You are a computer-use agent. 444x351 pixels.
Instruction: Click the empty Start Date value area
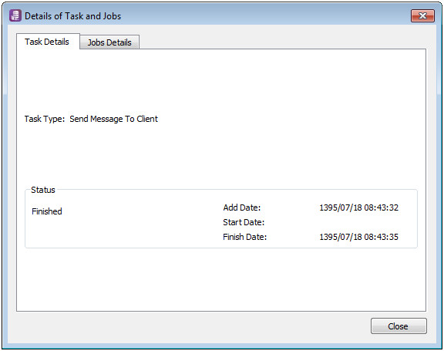(358, 222)
